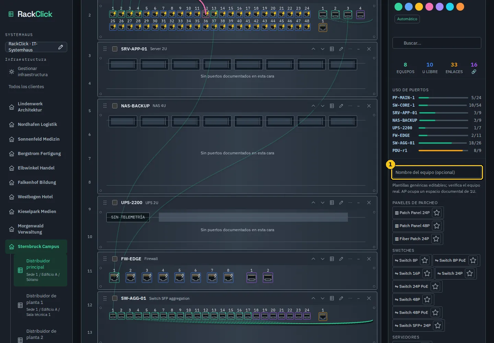Edit the SRV-APP-01 device with pencil icon
The height and width of the screenshot is (343, 494).
(x=341, y=49)
